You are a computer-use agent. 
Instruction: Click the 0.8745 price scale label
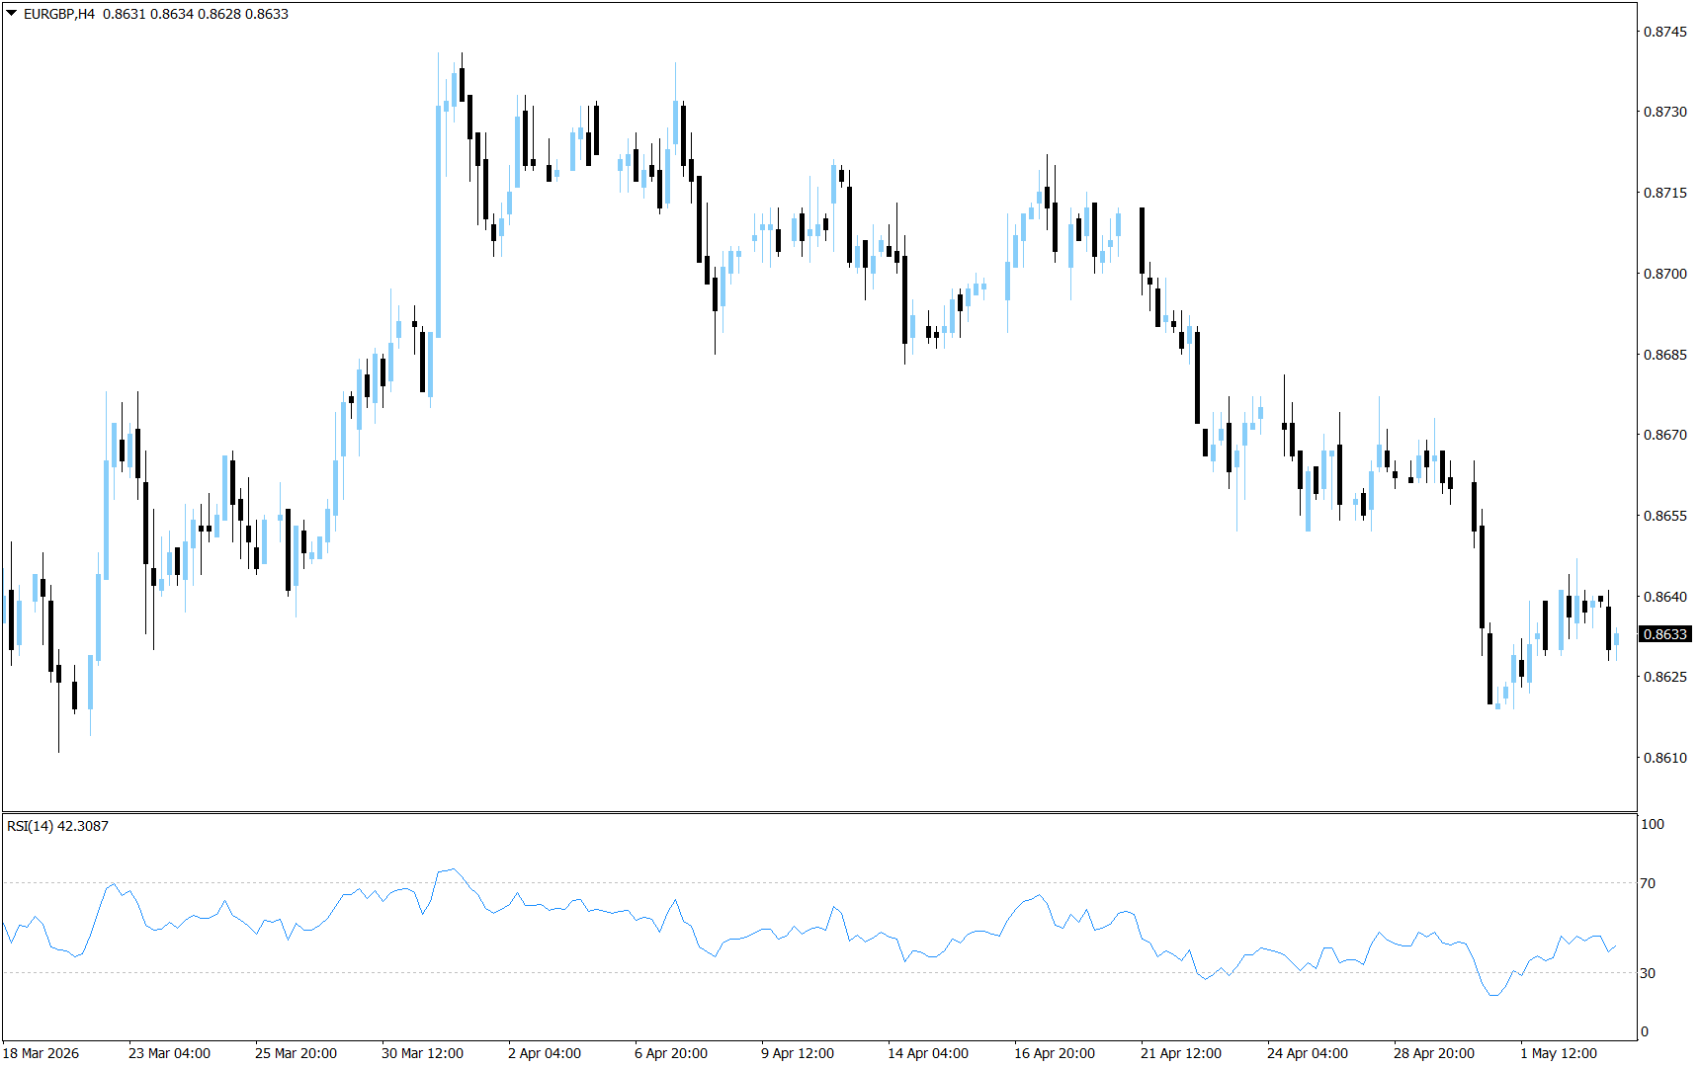(x=1665, y=32)
